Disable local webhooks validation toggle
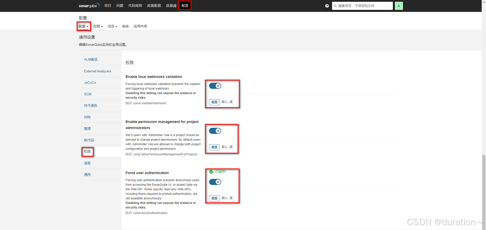 coord(215,86)
